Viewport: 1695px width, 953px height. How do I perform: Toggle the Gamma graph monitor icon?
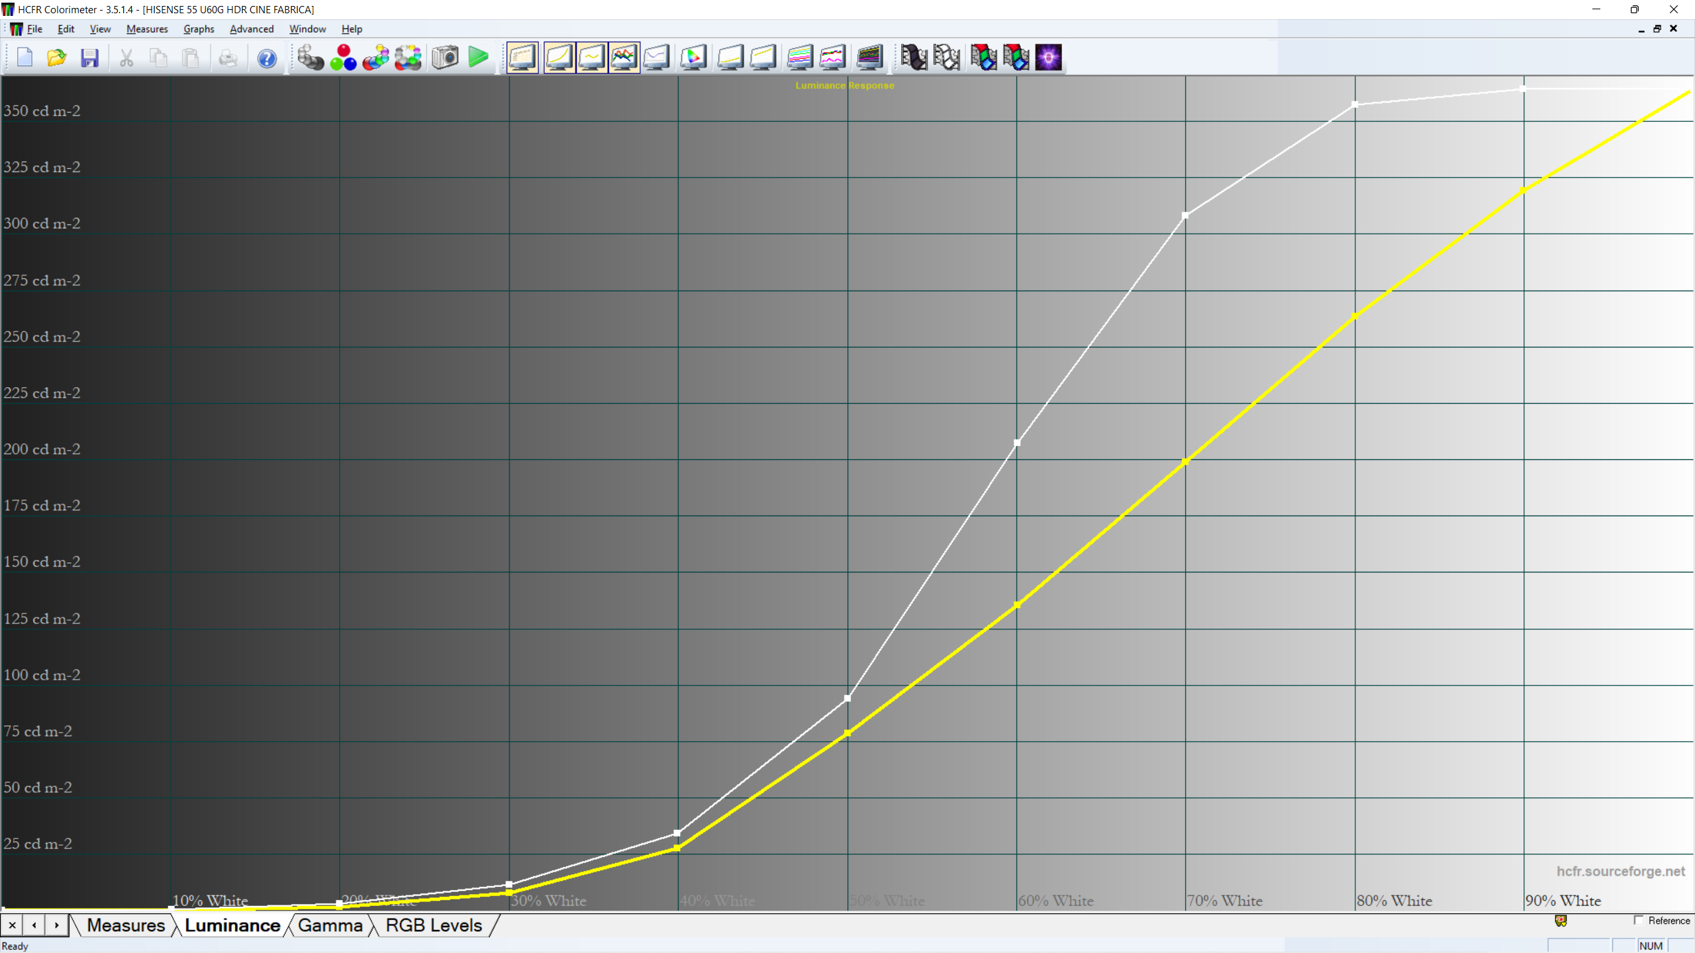click(592, 58)
